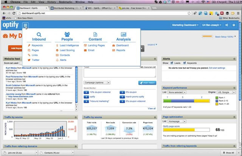Click the optify logo
242x156 pixels.
point(11,25)
